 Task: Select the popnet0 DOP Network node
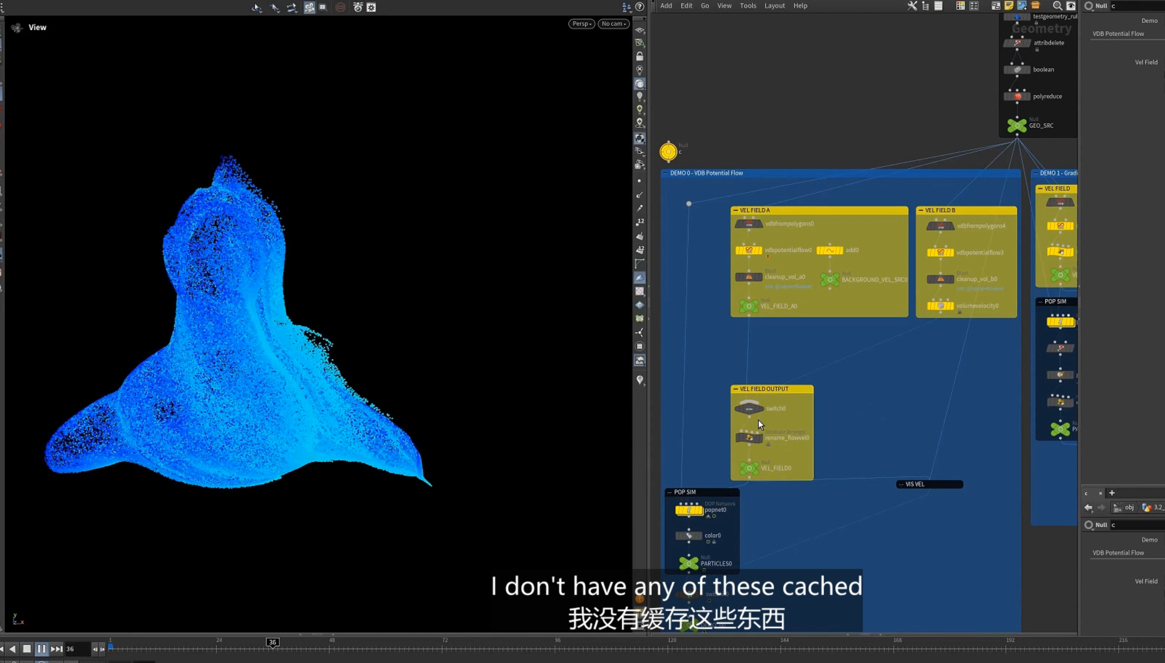pyautogui.click(x=689, y=510)
